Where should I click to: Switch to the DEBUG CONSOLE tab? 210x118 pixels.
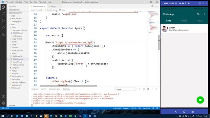tap(55, 89)
